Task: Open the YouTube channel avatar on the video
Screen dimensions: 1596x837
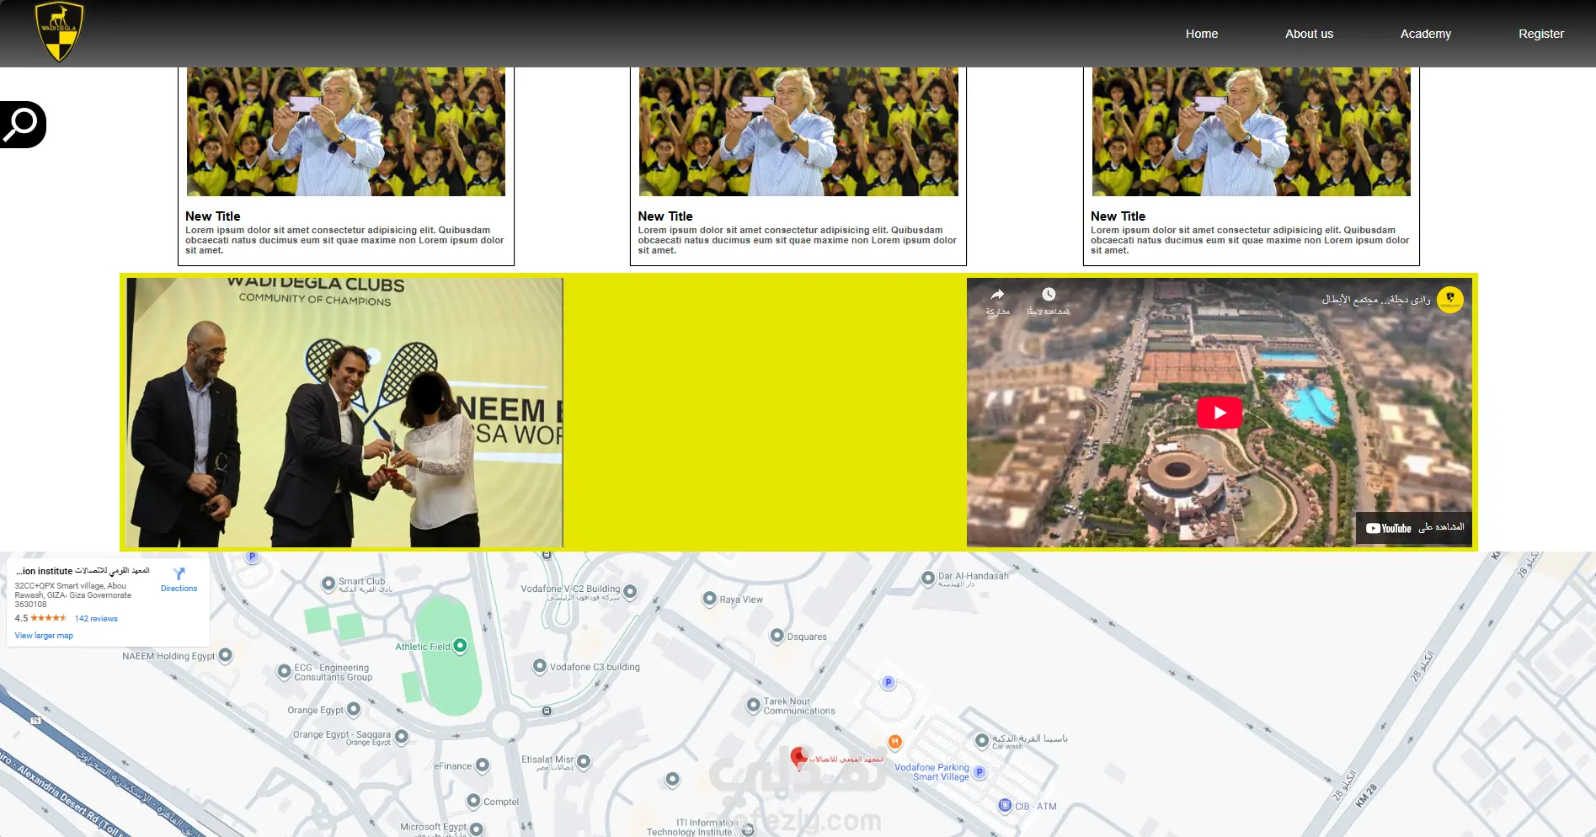Action: click(x=1450, y=299)
